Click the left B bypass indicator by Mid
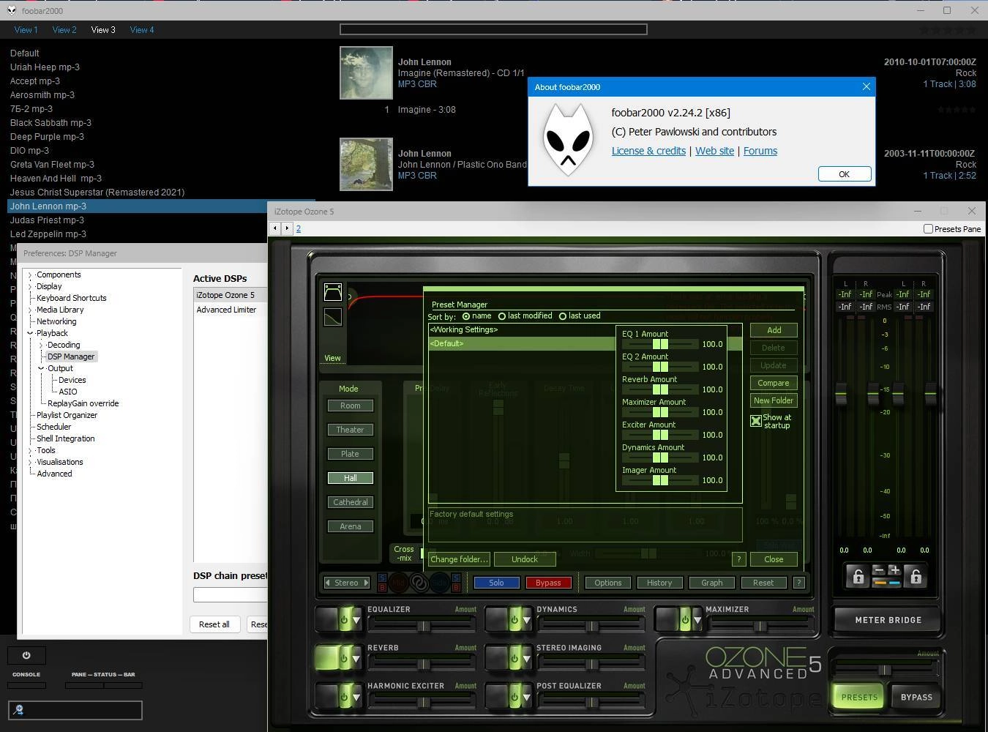The height and width of the screenshot is (732, 988). coord(383,587)
